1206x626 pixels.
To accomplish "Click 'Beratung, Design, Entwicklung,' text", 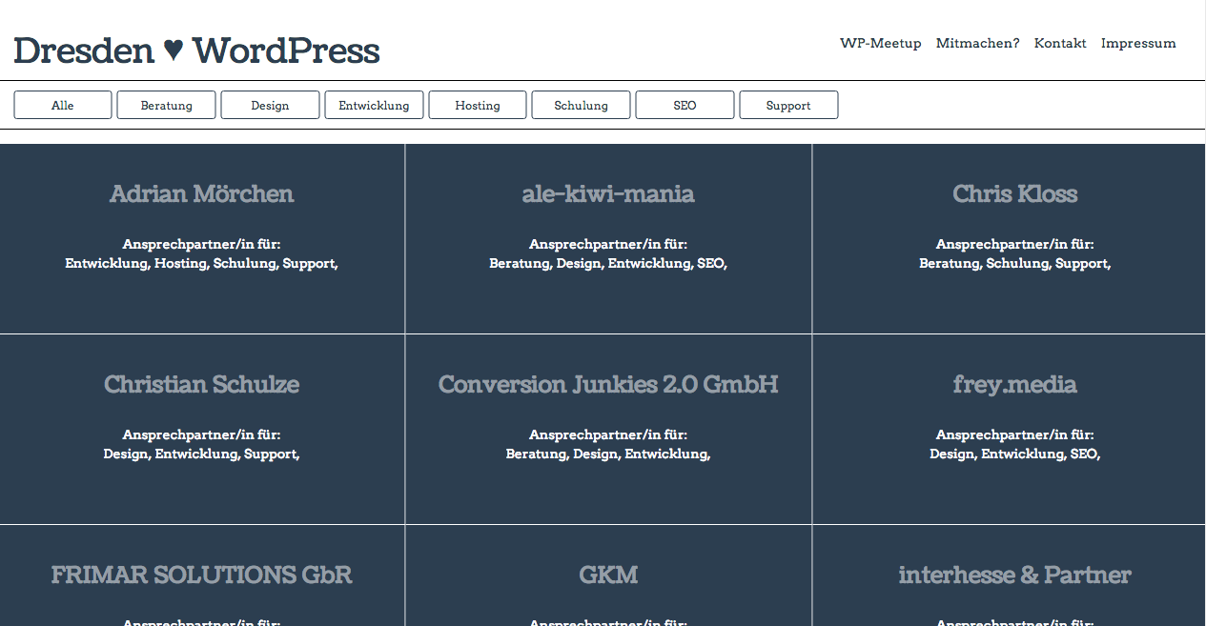I will click(x=608, y=454).
